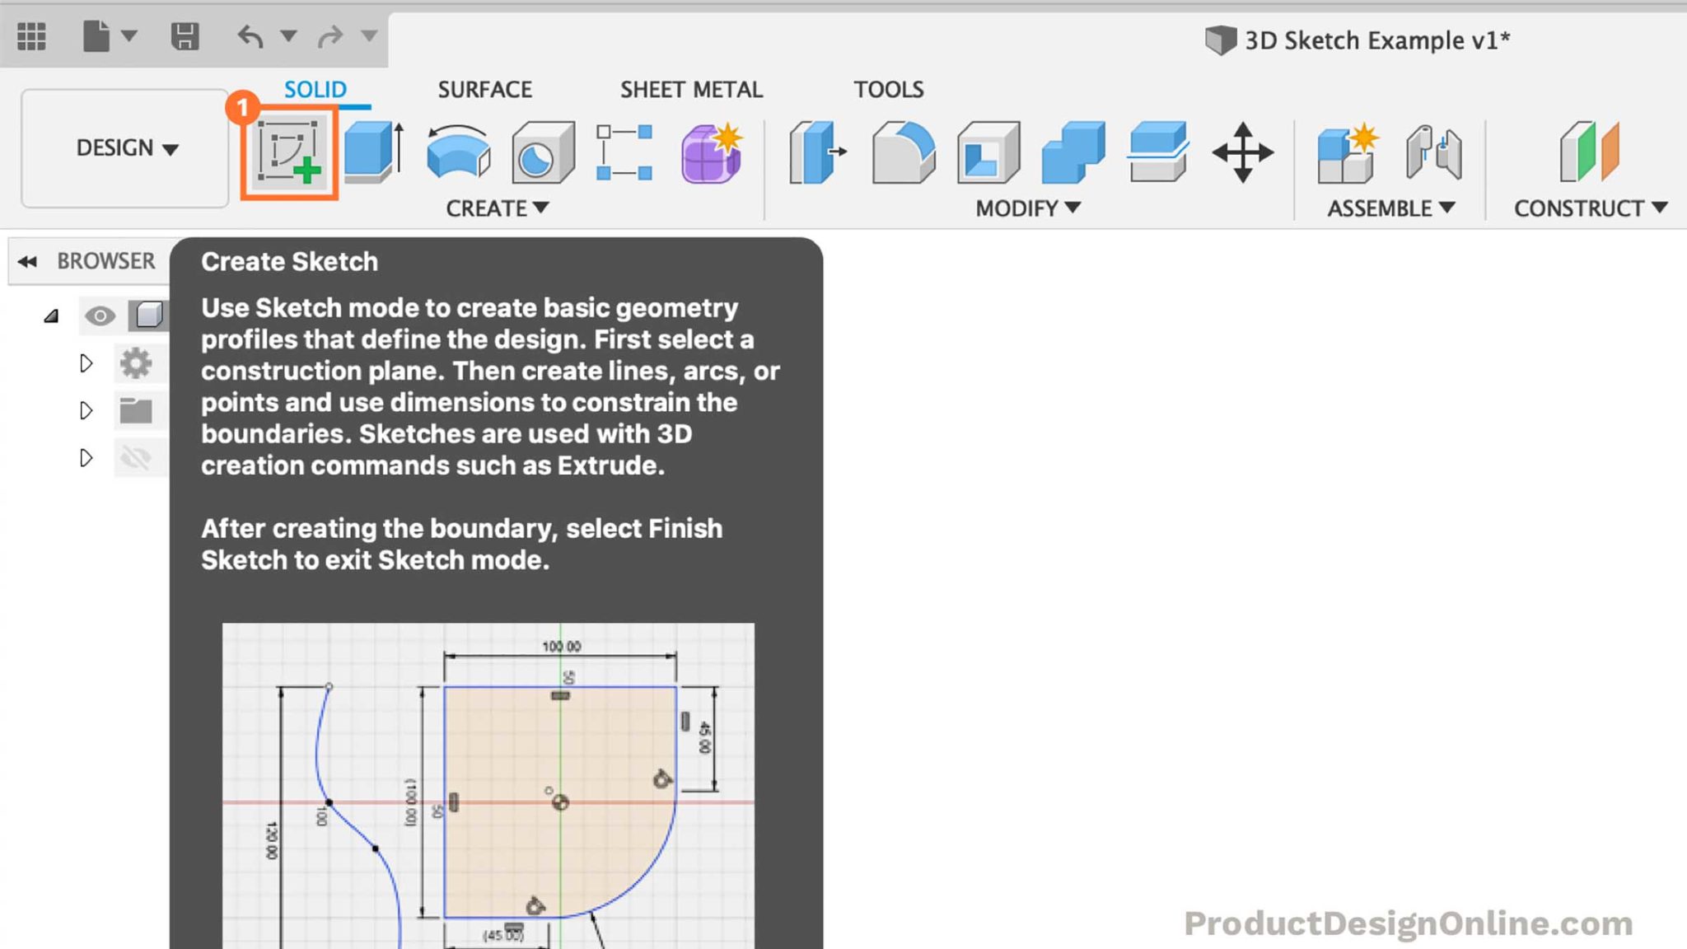Select the Shell tool
Image resolution: width=1687 pixels, height=949 pixels.
(988, 152)
